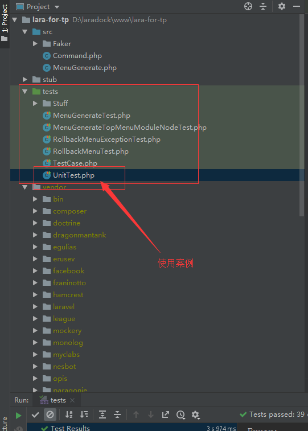Toggle Show Ignored tests button
308x431 pixels.
pos(50,414)
